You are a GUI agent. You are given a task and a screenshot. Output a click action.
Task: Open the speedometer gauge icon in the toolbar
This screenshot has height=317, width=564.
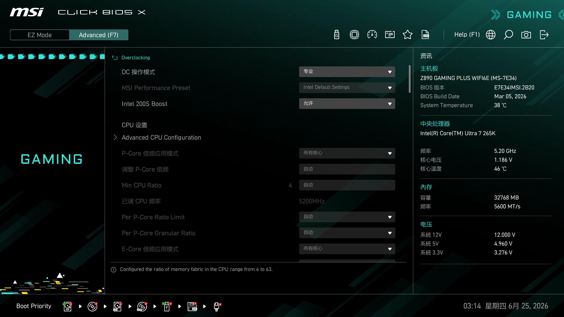coord(372,35)
